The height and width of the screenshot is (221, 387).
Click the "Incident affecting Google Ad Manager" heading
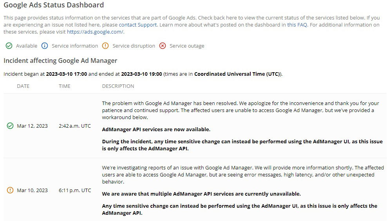pos(60,61)
